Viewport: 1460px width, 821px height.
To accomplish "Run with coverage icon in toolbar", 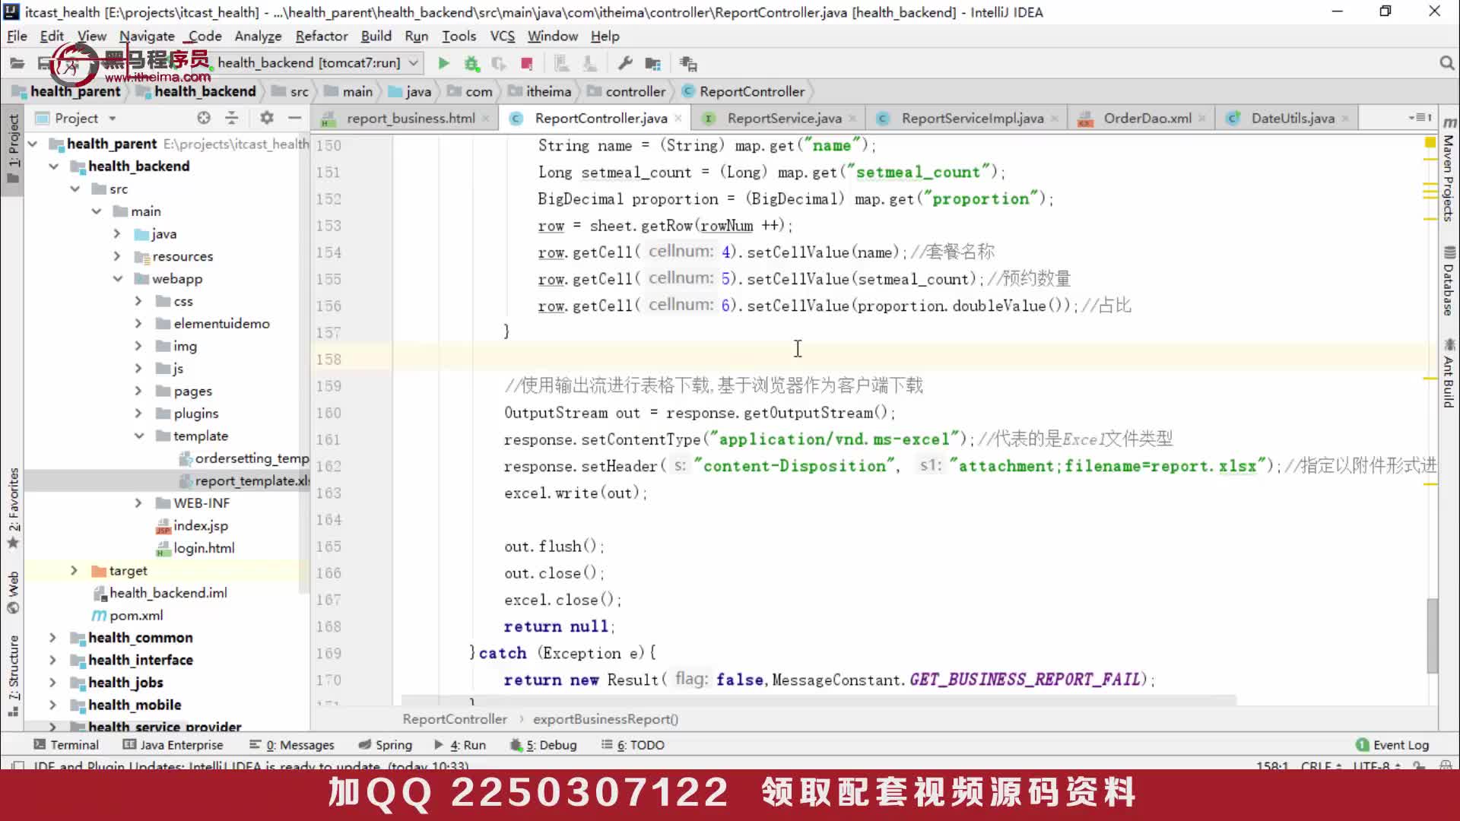I will click(499, 63).
